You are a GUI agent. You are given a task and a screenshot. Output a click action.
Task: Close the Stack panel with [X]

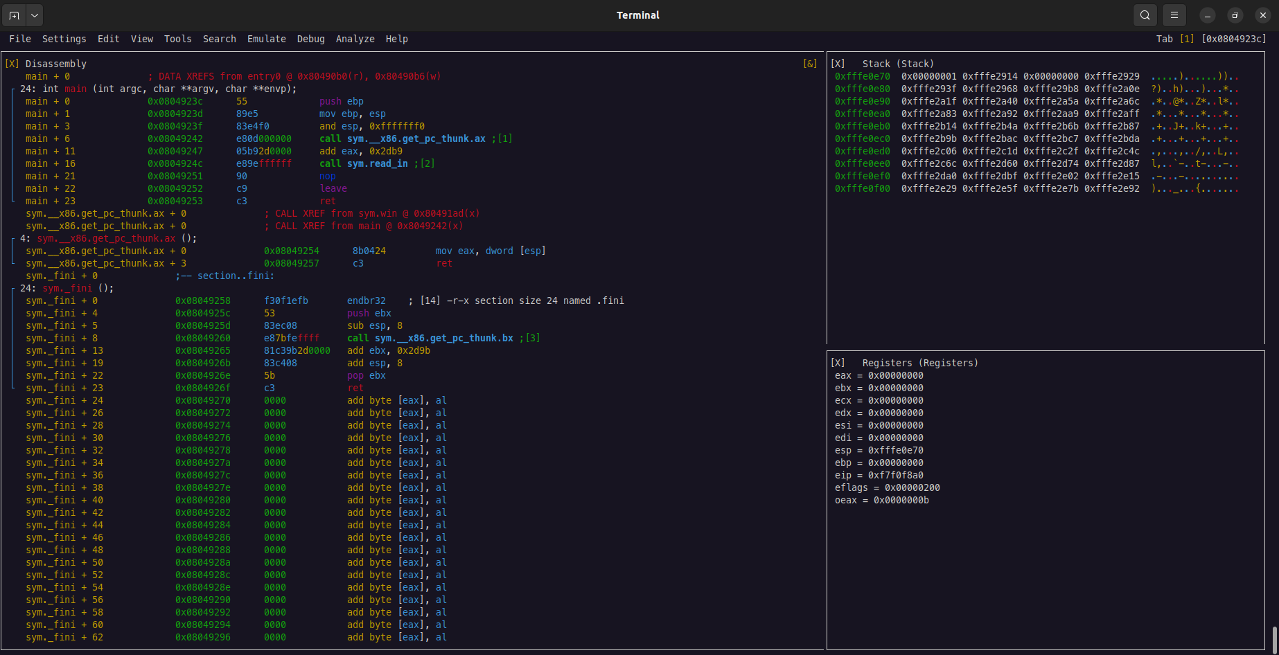(838, 64)
